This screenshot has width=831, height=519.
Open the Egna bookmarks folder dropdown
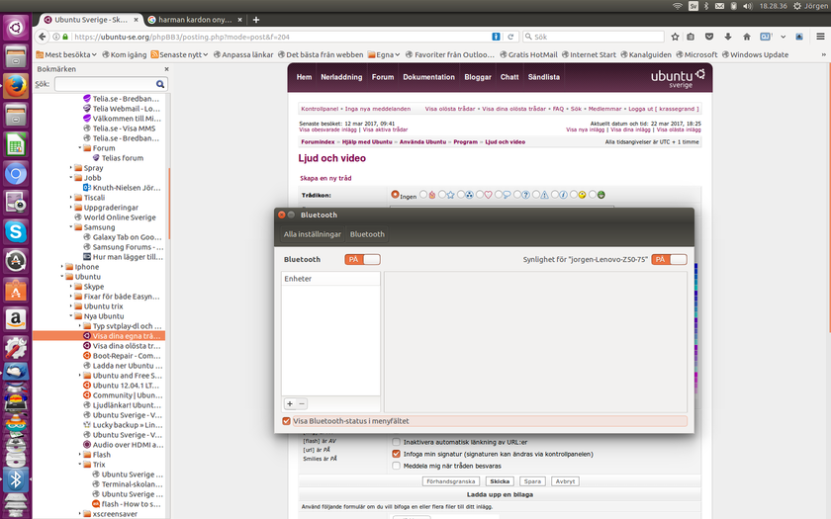[384, 54]
